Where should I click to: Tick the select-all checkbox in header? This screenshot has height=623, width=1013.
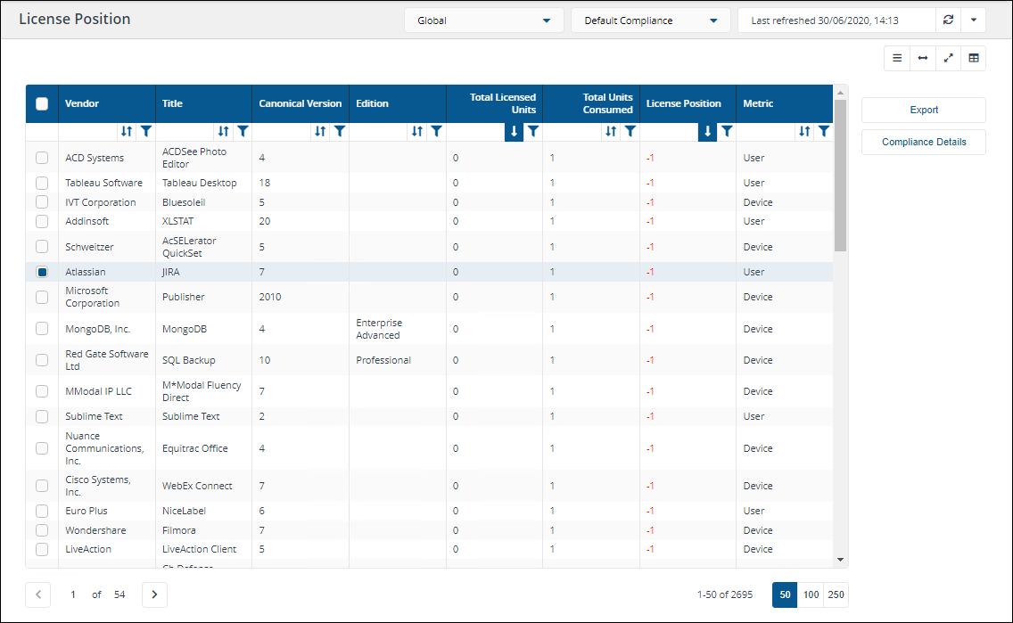pyautogui.click(x=42, y=103)
